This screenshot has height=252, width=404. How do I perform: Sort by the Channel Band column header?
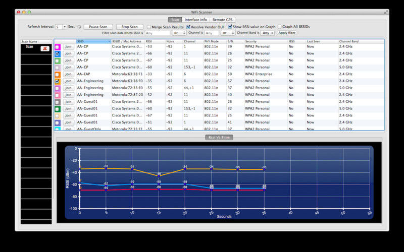(x=361, y=41)
